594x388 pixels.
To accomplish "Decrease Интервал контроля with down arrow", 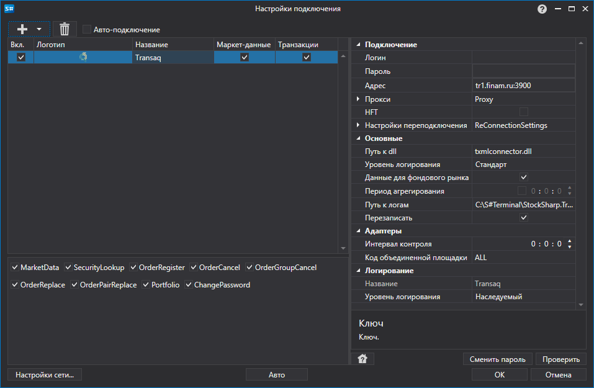I will pyautogui.click(x=569, y=247).
